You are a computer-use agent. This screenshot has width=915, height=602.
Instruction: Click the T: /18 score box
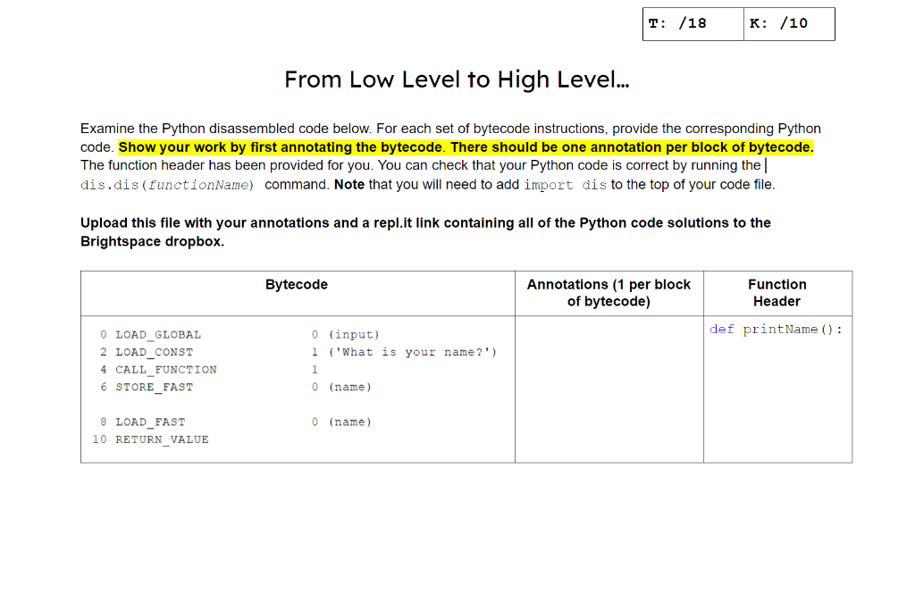coord(693,24)
